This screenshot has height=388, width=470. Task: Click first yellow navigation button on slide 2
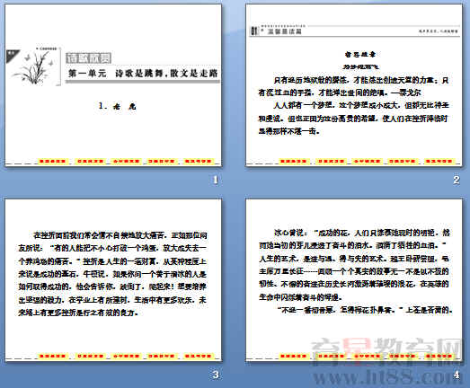[x=293, y=161]
